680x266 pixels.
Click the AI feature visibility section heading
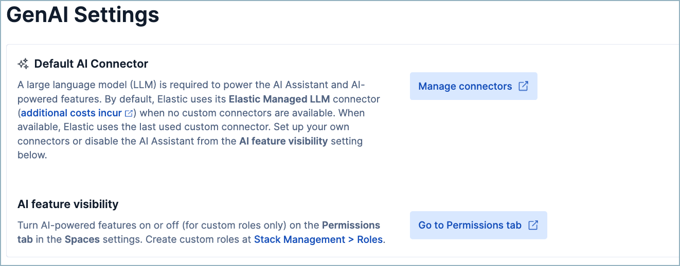pos(68,204)
